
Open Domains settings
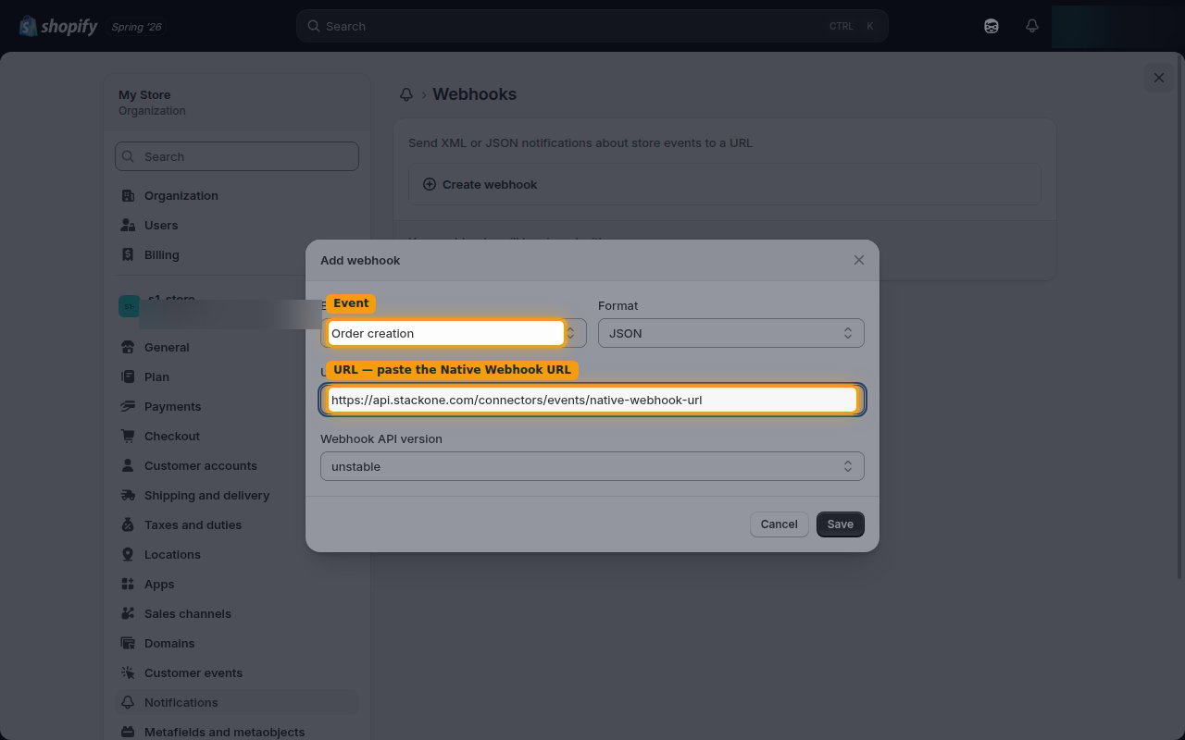[237, 643]
